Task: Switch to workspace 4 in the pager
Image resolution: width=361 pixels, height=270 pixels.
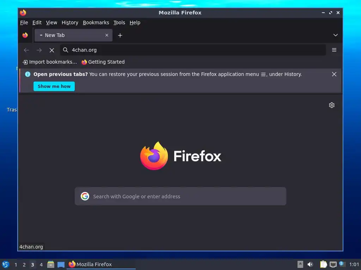Action: [x=41, y=265]
